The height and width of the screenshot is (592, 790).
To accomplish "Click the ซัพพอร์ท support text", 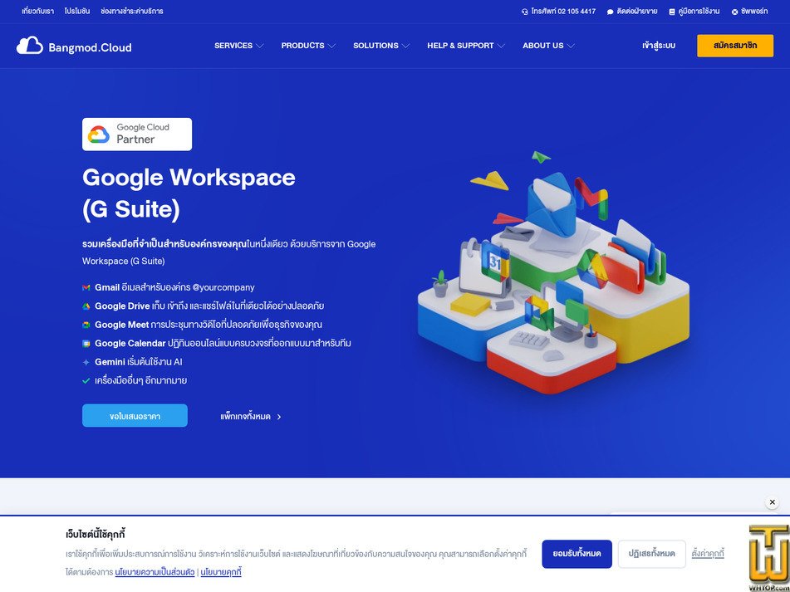I will click(x=754, y=11).
